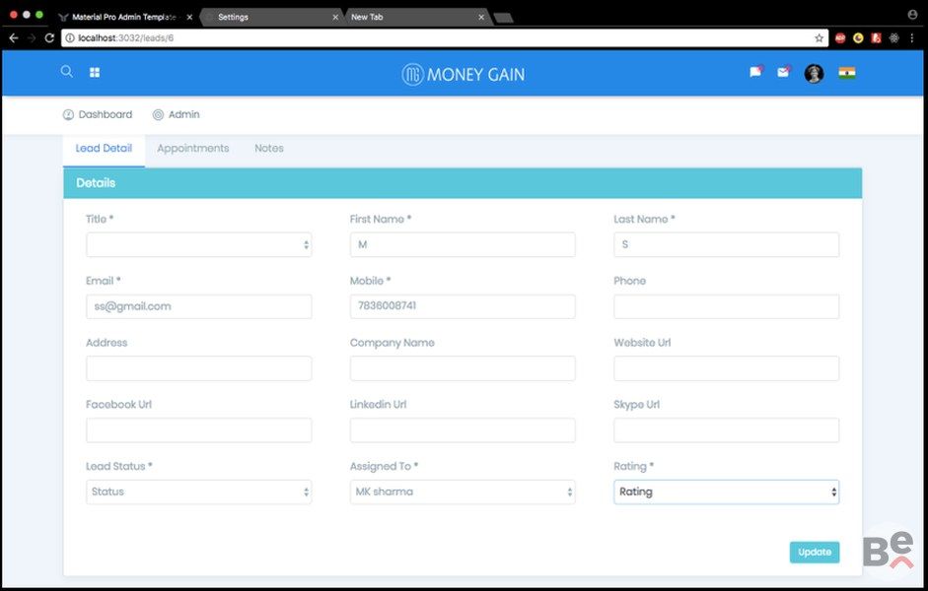Reload the page with browser refresh icon
The image size is (928, 591).
49,38
